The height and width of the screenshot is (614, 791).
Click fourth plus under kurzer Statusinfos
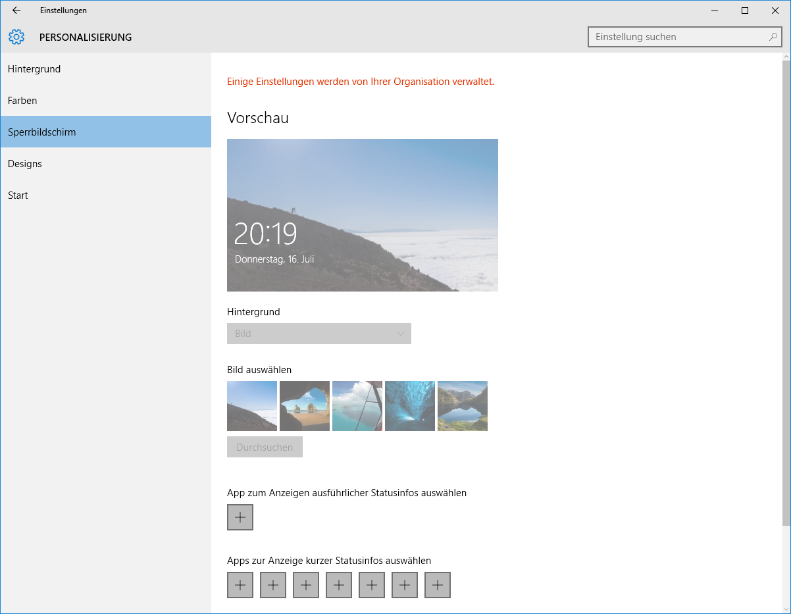[x=339, y=585]
